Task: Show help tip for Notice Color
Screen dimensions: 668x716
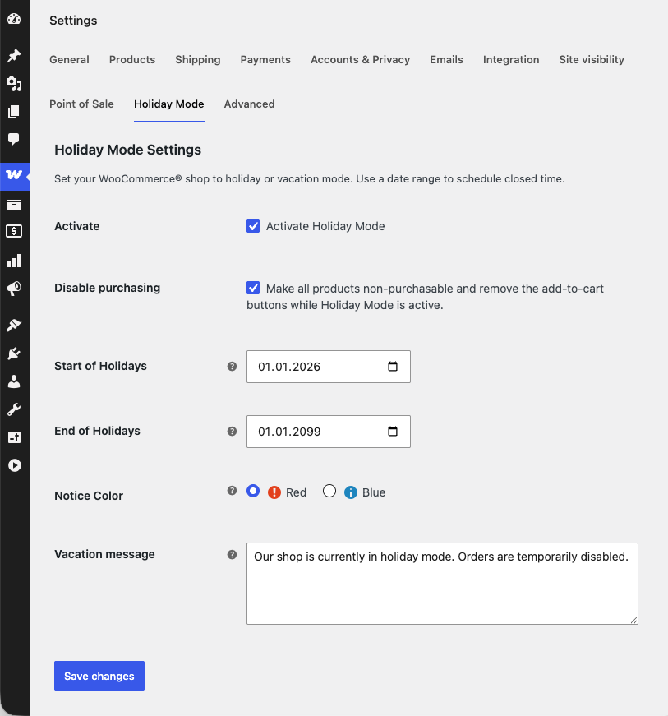Action: pos(232,491)
